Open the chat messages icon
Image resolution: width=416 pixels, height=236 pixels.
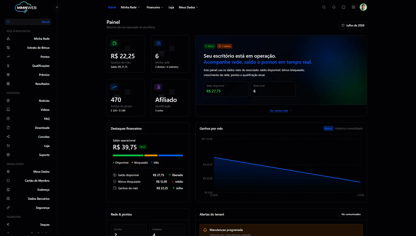click(344, 7)
